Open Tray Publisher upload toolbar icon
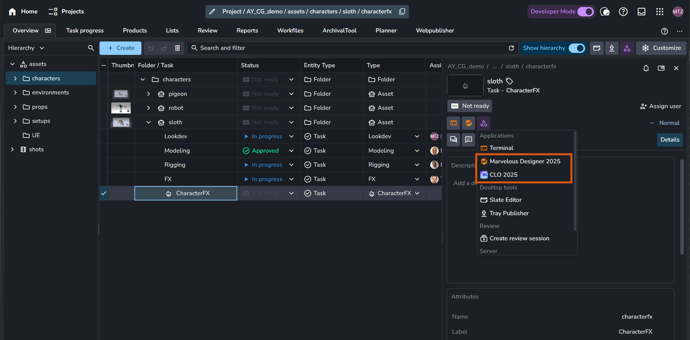The width and height of the screenshot is (690, 340). (612, 48)
